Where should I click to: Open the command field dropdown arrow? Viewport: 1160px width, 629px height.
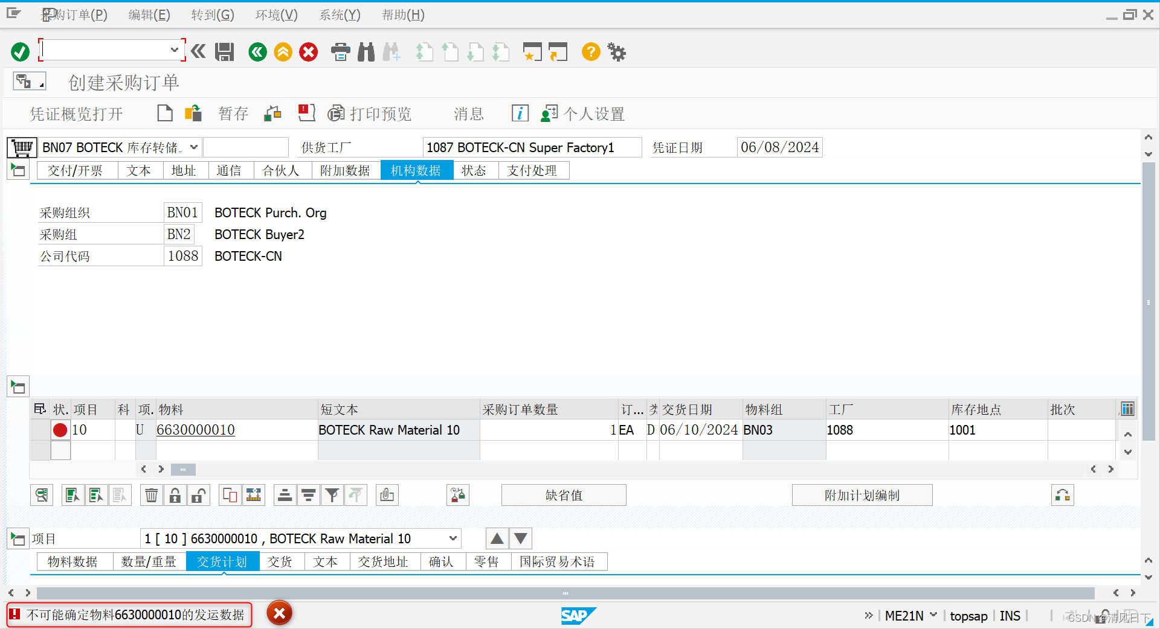click(175, 50)
